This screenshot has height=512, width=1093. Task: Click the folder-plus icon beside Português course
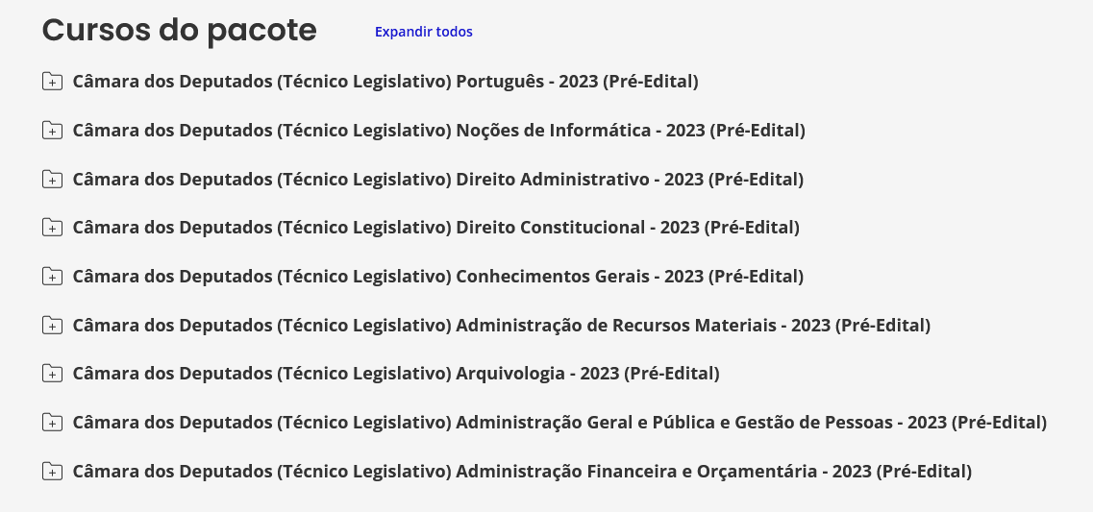click(x=52, y=82)
